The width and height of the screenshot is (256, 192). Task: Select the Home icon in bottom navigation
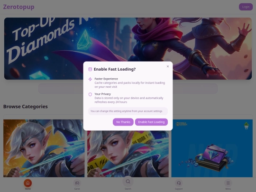(28, 183)
